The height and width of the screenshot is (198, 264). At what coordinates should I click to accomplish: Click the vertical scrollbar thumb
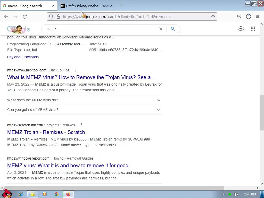coord(262,113)
